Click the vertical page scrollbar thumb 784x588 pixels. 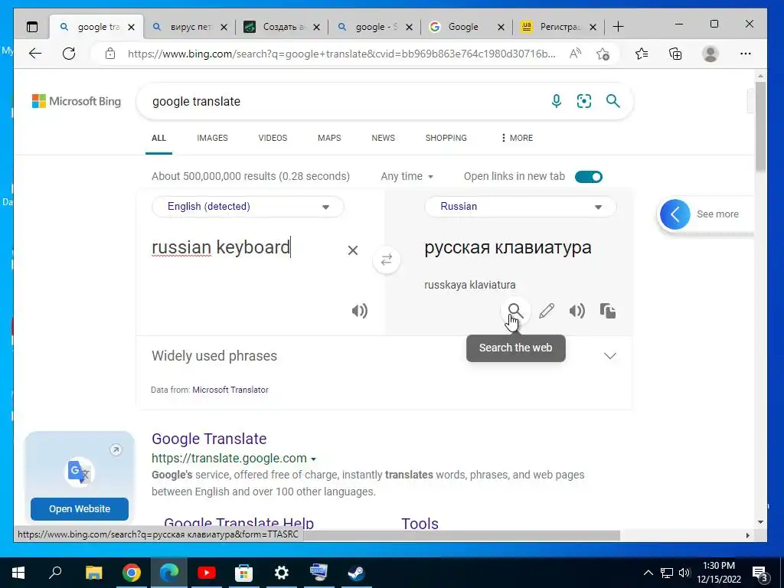[x=760, y=128]
